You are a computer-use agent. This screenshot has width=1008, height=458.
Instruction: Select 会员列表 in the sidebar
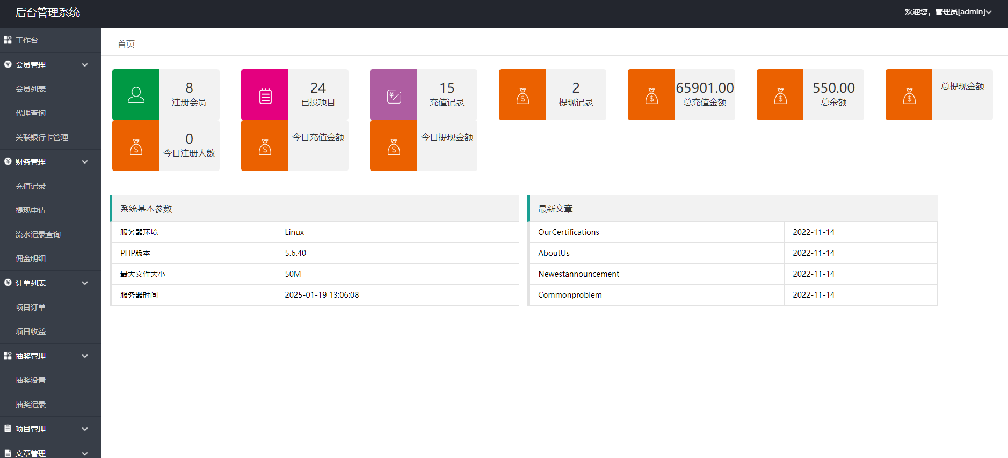click(31, 89)
